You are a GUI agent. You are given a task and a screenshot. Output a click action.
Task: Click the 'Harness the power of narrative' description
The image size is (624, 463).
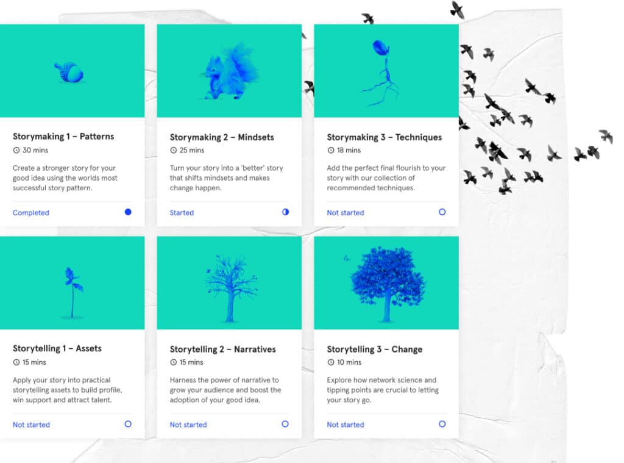pyautogui.click(x=225, y=390)
